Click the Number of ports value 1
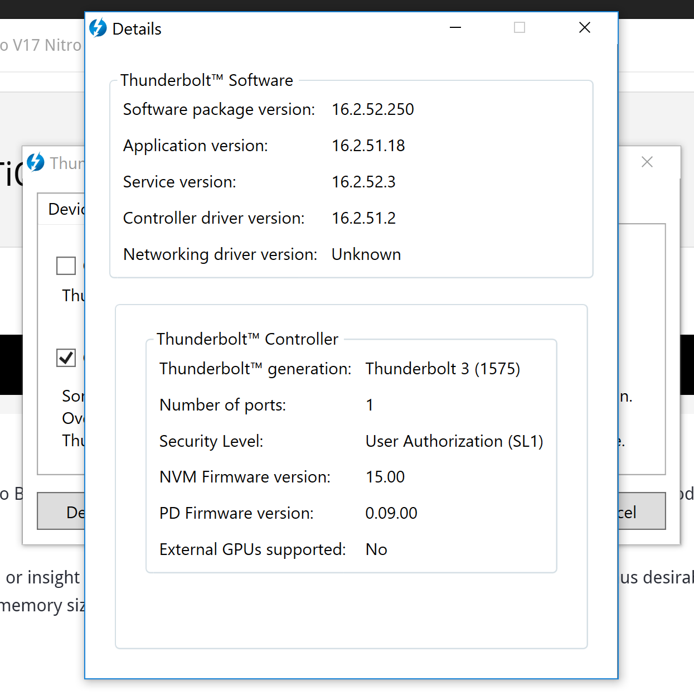694x695 pixels. point(370,405)
